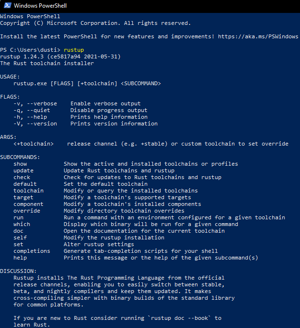Click the Windows PowerShell window title text
Screen dimensions: 300x328
tap(41, 6)
